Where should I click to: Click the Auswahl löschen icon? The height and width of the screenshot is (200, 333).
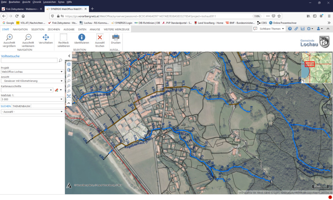click(x=100, y=37)
